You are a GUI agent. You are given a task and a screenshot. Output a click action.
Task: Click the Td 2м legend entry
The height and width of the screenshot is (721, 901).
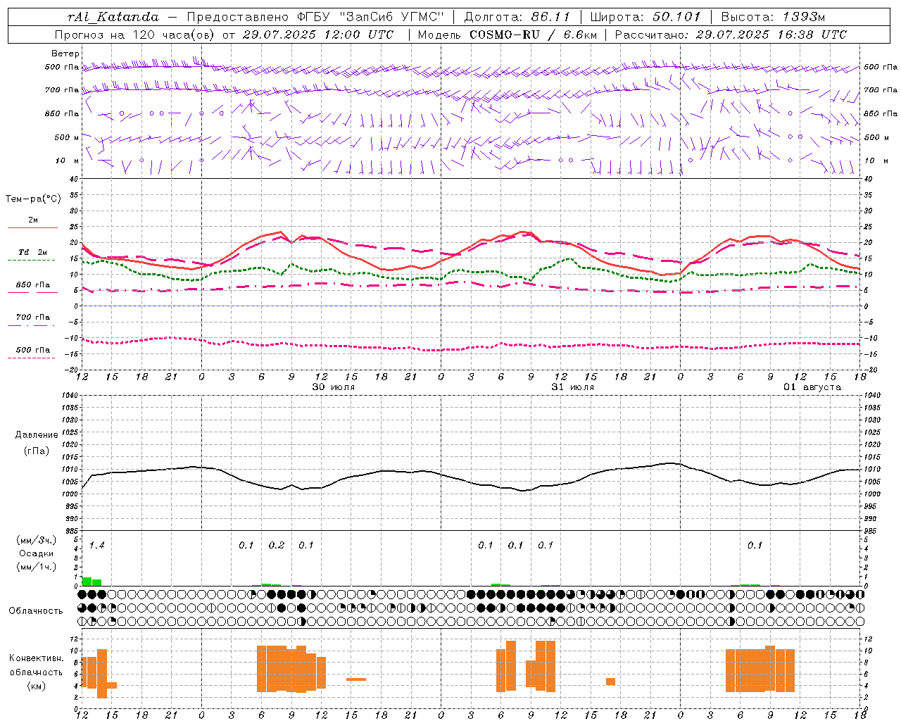[33, 252]
